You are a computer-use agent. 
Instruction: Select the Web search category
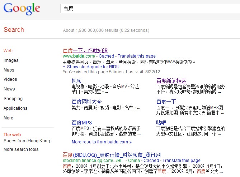pyautogui.click(x=8, y=51)
